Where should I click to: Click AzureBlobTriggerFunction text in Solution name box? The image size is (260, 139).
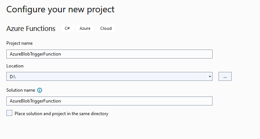[35, 101]
